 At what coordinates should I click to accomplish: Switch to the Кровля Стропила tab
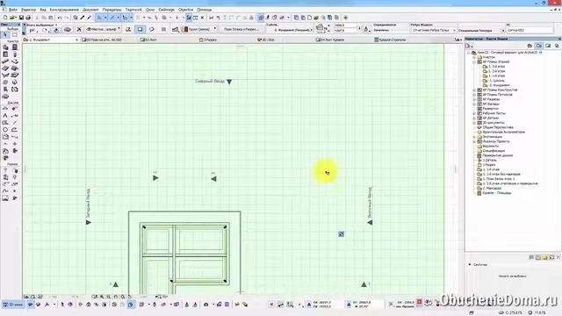[x=390, y=39]
